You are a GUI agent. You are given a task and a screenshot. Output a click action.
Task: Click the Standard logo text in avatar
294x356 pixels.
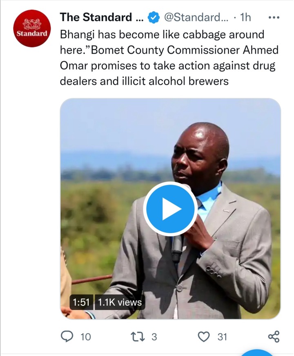pos(32,34)
